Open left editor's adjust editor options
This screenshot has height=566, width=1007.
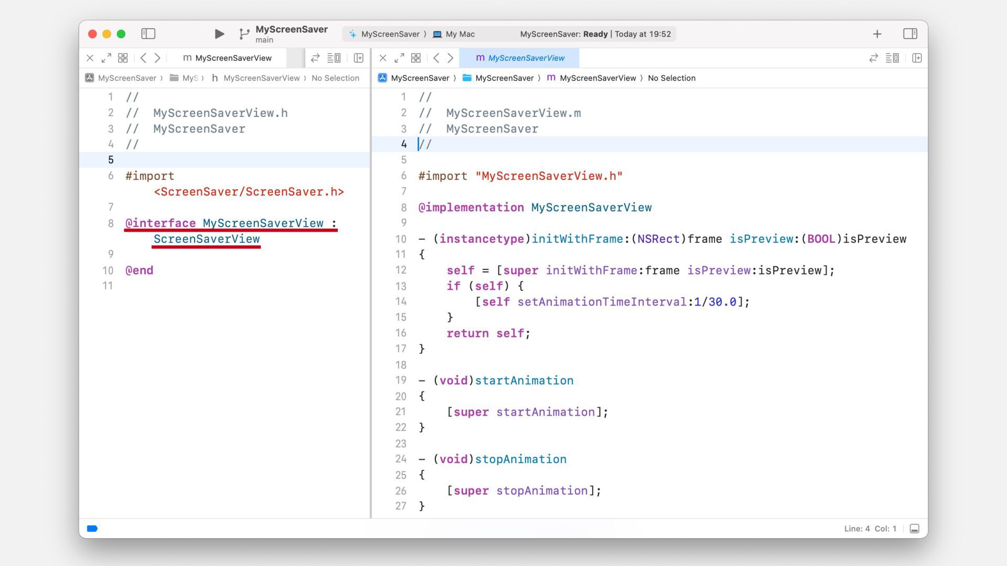[x=334, y=58]
